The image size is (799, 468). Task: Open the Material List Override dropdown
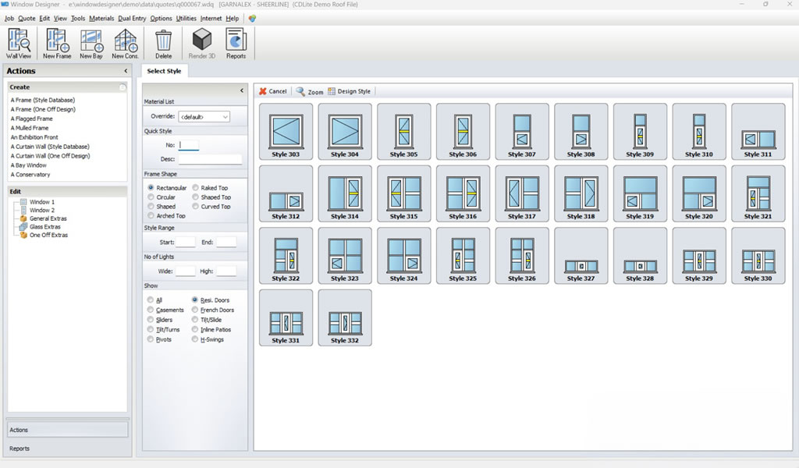204,116
